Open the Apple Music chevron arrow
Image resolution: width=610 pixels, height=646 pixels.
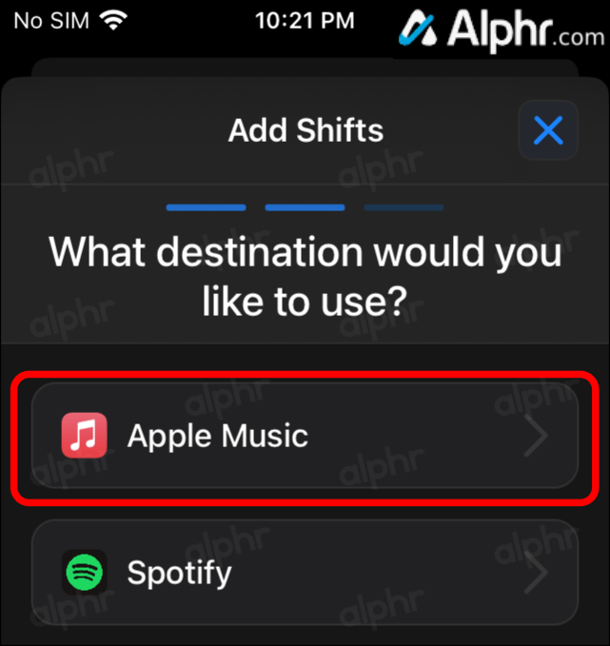536,436
